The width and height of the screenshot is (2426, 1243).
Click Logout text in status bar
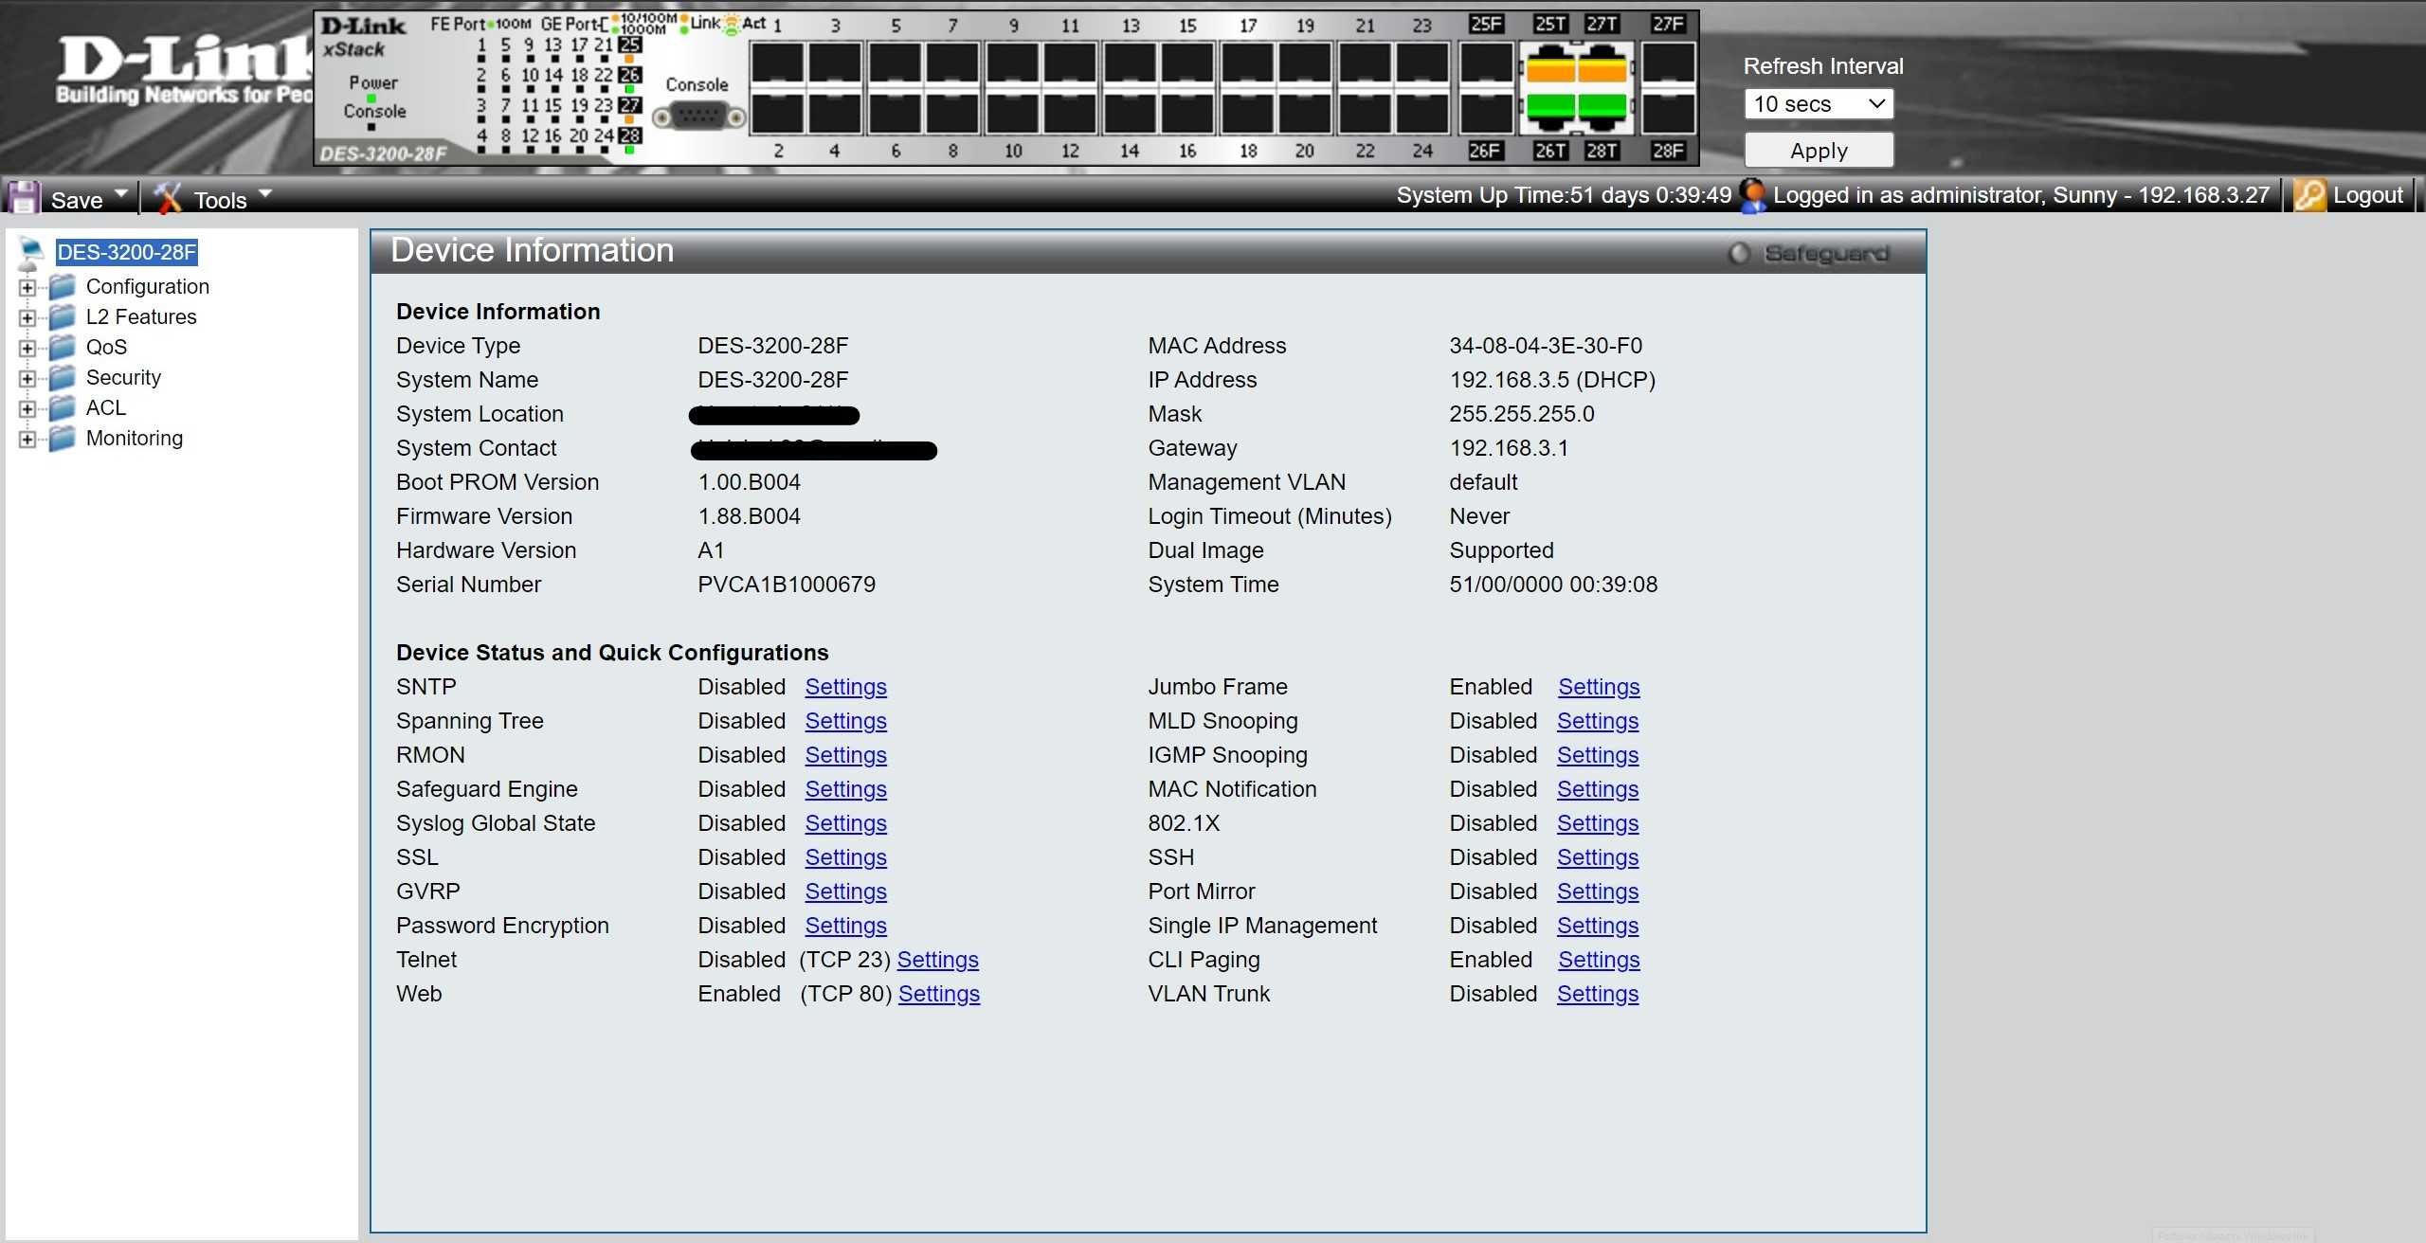click(x=2367, y=196)
